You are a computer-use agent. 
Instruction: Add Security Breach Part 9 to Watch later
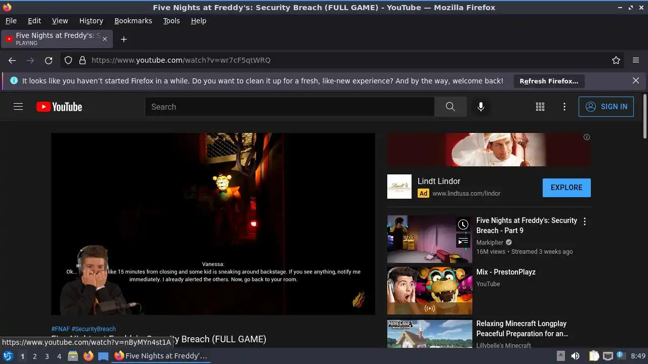(x=463, y=224)
